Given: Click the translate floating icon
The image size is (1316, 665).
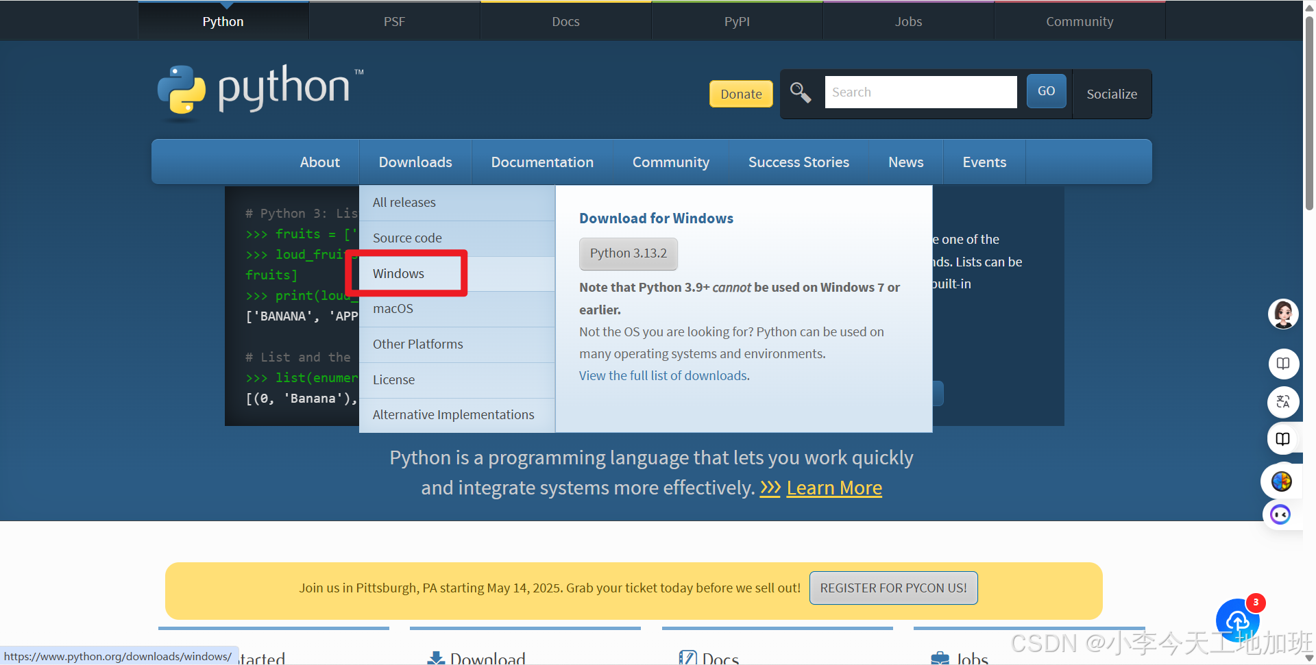Looking at the screenshot, I should 1283,402.
